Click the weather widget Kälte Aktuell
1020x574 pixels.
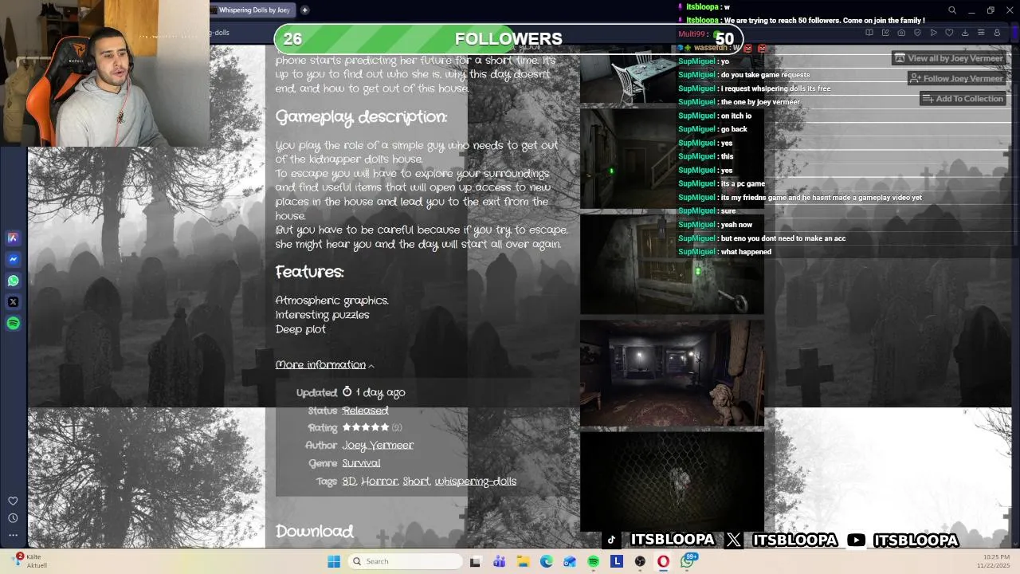[30, 561]
